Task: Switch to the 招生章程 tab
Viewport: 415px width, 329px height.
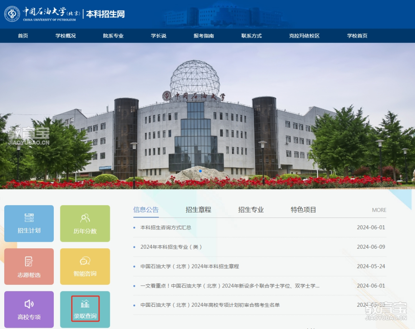Action: click(x=199, y=209)
